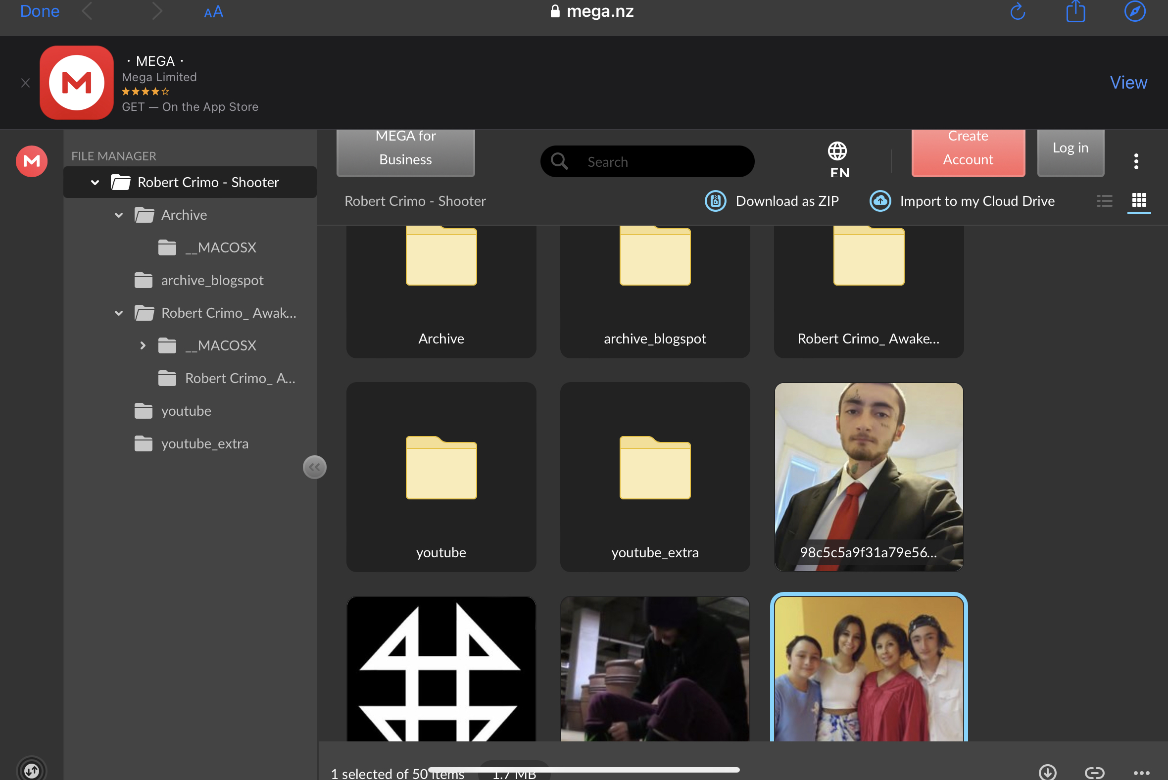This screenshot has height=780, width=1168.
Task: Switch to grid thumbnail view
Action: pos(1139,201)
